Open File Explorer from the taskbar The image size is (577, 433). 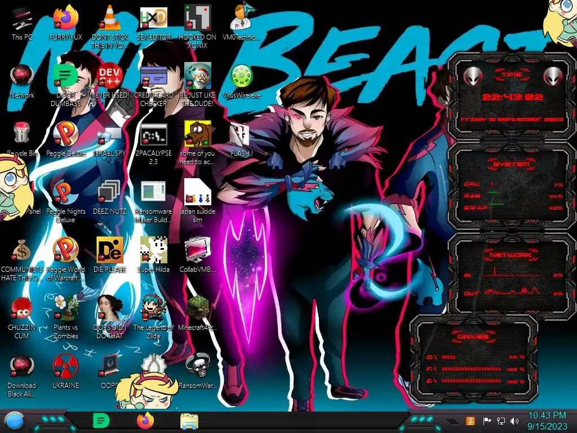(189, 421)
